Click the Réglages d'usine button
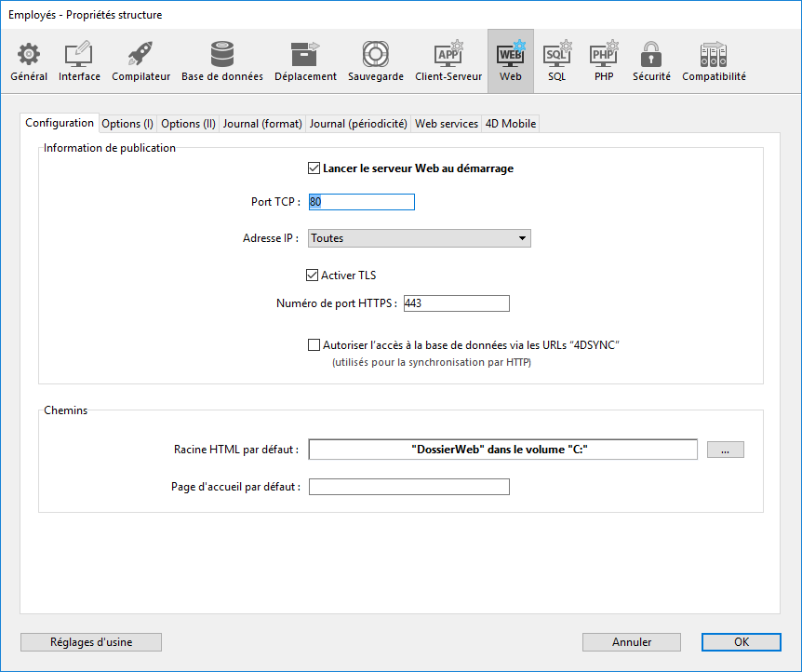Viewport: 802px width, 672px height. tap(91, 642)
